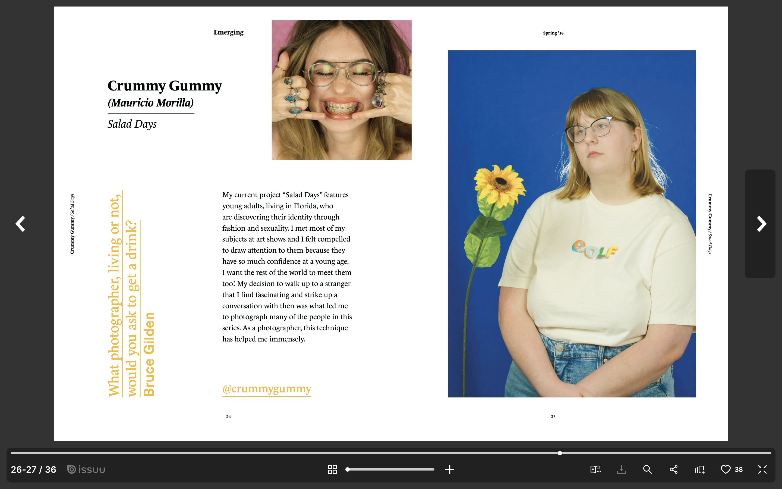Click the braces portrait photo

[341, 90]
